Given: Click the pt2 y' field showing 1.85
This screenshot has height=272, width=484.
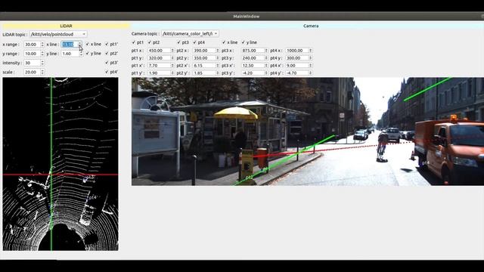Looking at the screenshot, I should click(x=204, y=73).
